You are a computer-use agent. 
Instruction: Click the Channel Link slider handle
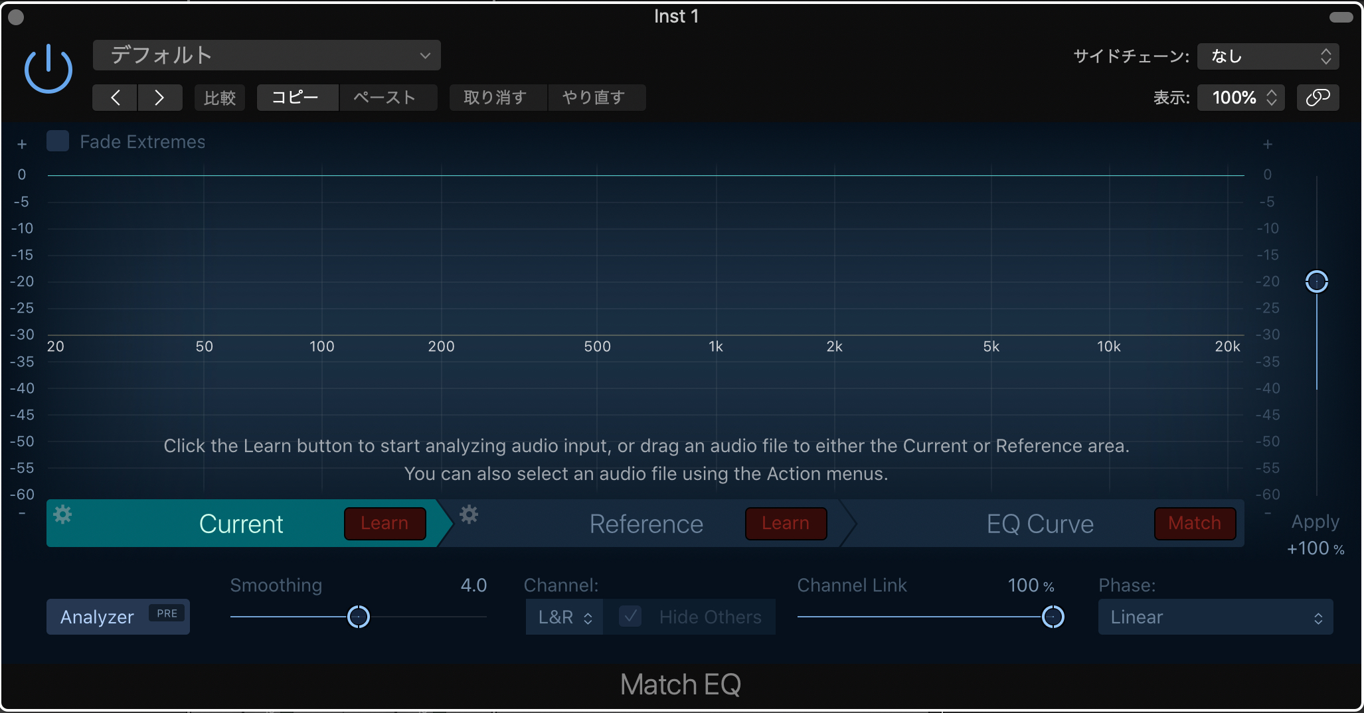1053,617
